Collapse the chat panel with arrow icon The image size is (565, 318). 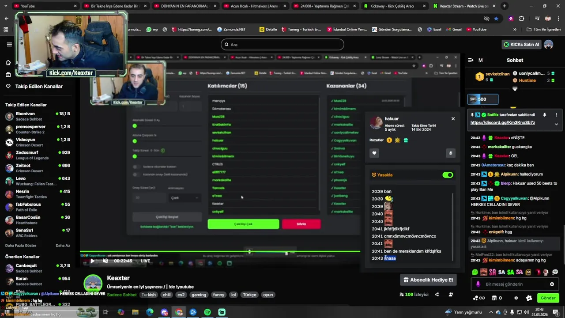point(471,60)
